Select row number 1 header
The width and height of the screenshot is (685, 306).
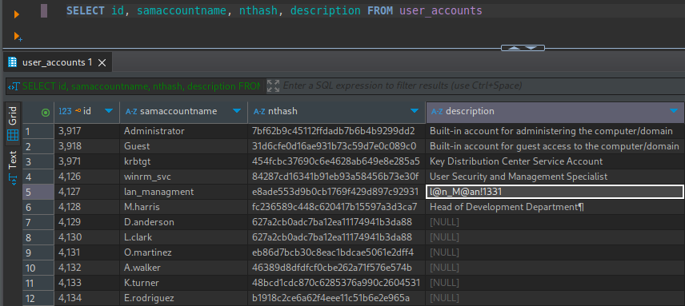tap(38, 131)
